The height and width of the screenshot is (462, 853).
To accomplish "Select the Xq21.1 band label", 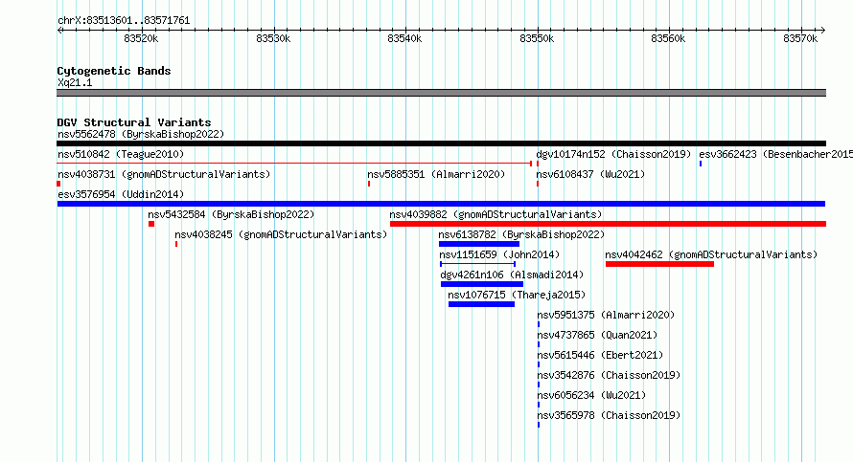I will click(75, 82).
